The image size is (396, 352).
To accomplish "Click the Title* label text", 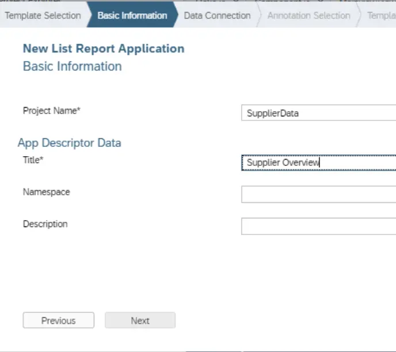I will (33, 160).
